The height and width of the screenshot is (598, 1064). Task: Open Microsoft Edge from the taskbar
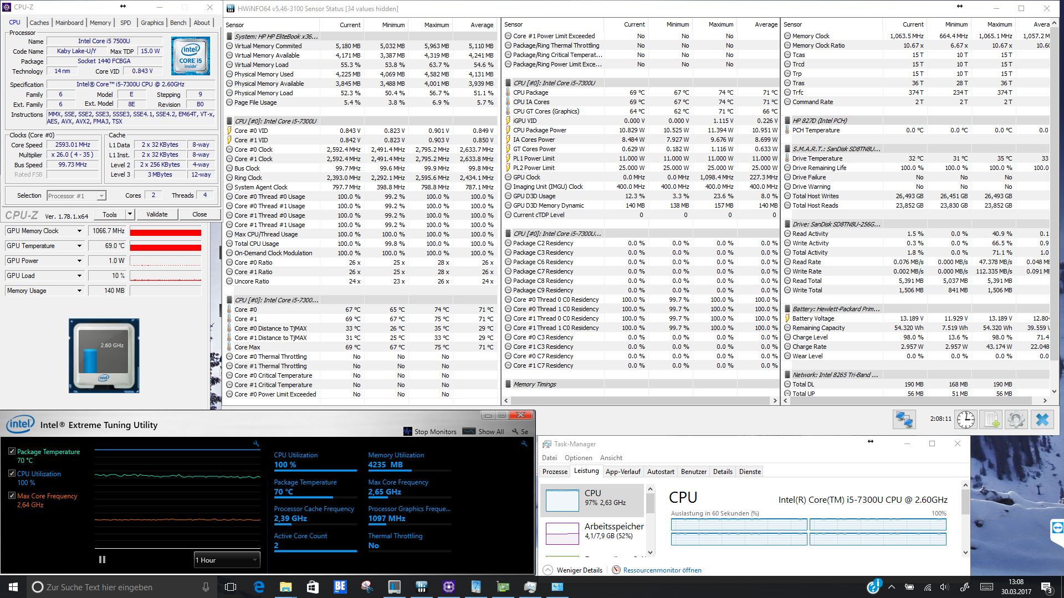tap(259, 587)
